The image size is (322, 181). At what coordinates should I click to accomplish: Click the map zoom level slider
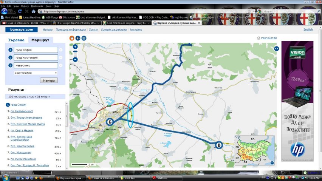point(75,53)
